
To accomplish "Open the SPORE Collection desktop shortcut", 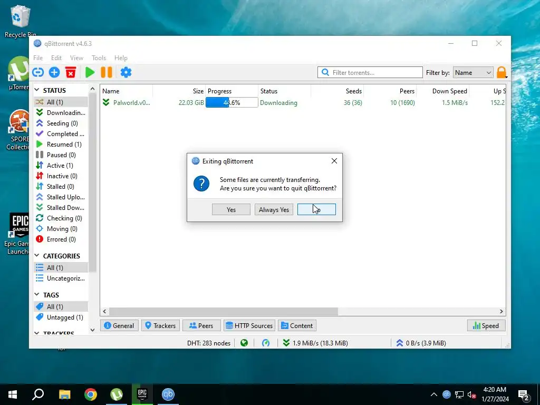I will point(18,130).
